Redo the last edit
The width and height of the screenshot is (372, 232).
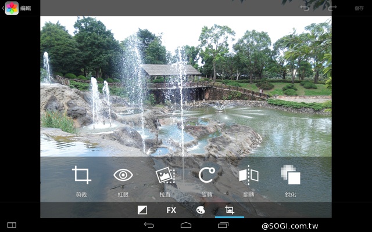click(332, 8)
